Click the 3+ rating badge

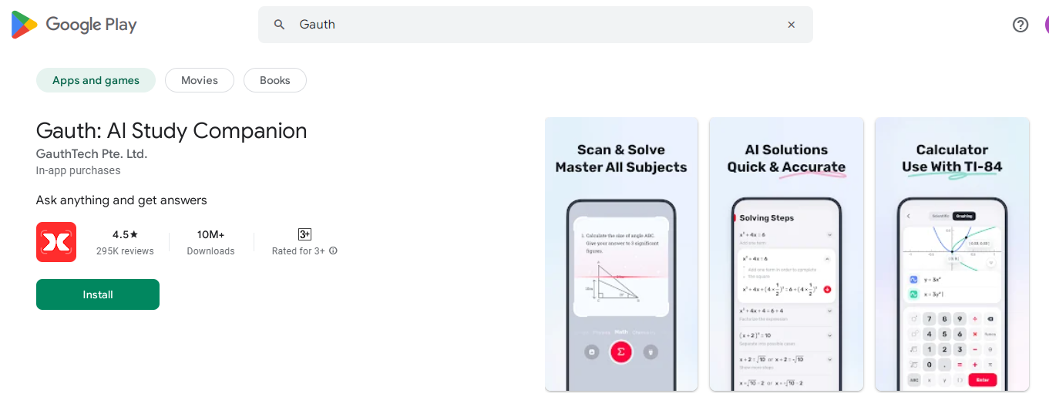[304, 234]
